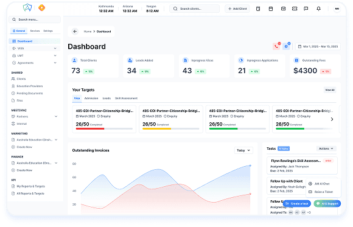Click the Outstanding Fees icon

pos(296,60)
